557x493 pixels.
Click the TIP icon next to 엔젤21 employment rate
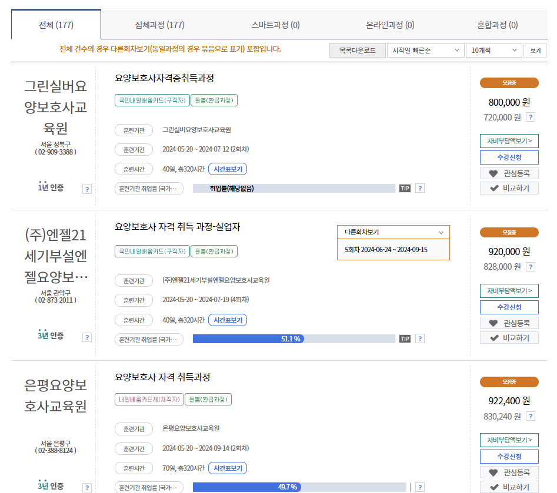(x=405, y=338)
